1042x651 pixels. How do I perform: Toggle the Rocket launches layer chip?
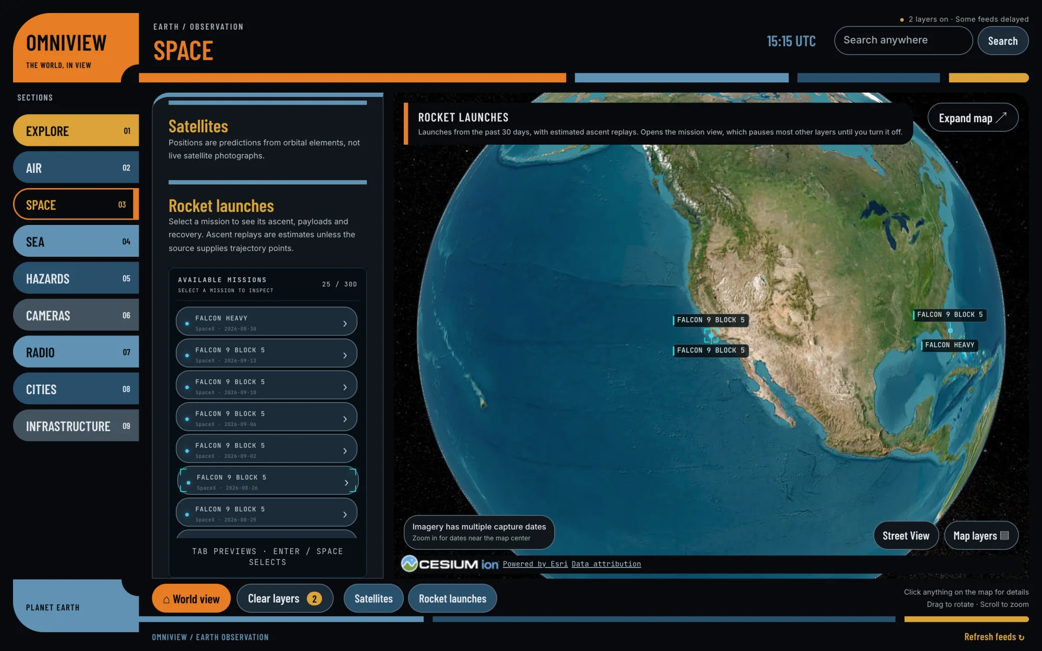(452, 599)
